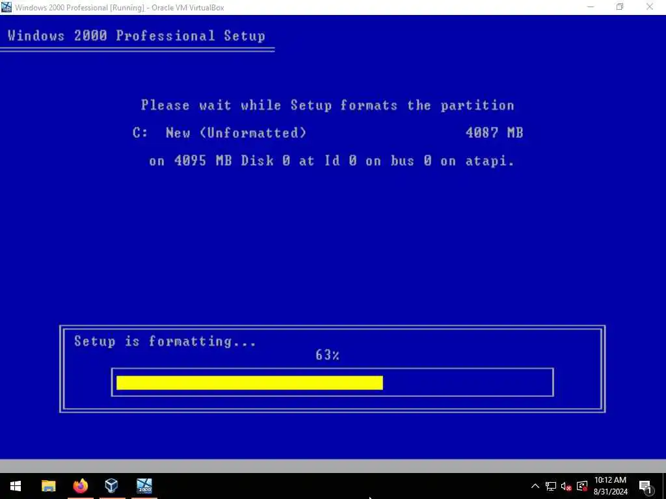Show hidden system tray icons
Viewport: 666px width, 499px height.
(535, 486)
